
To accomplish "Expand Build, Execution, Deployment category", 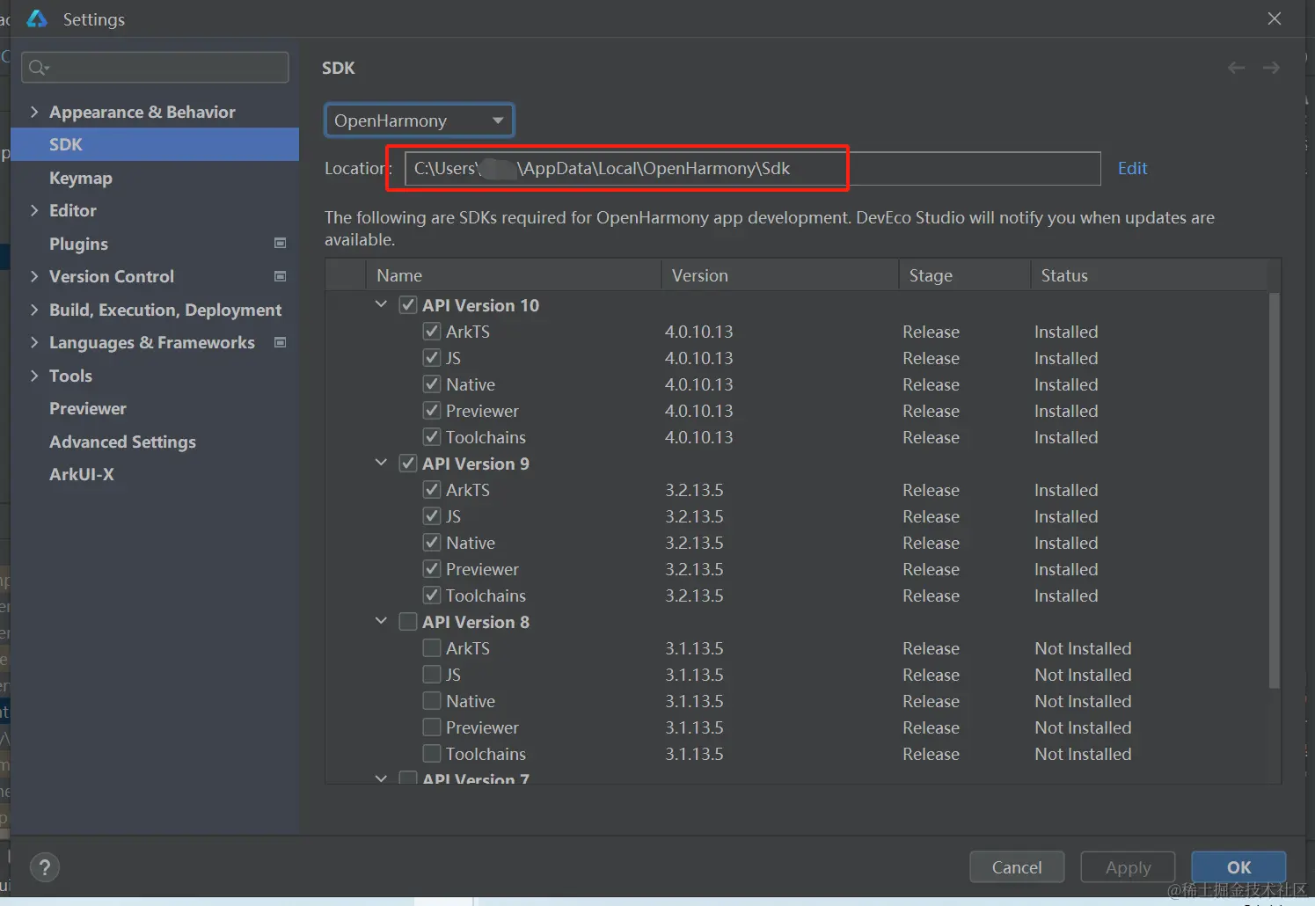I will pyautogui.click(x=34, y=310).
